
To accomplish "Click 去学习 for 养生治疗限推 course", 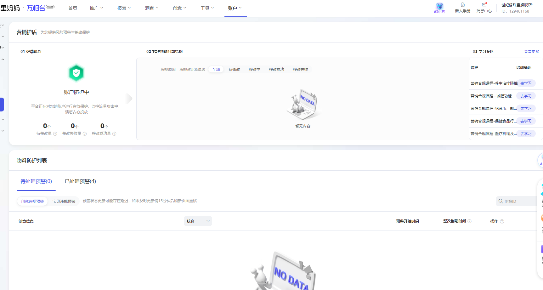I will pos(526,83).
